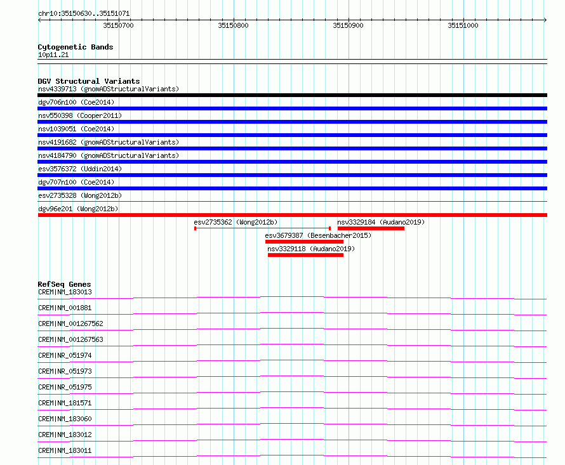Open transcript CREM|NR_051975
Viewport: 565px width, 465px height.
(65, 387)
